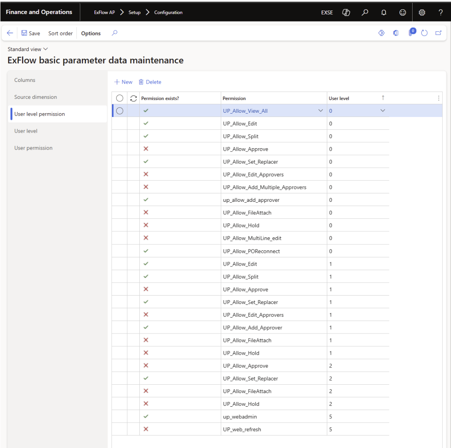Open the User level dropdown in first row
Screen dimensions: 451x448
point(383,111)
